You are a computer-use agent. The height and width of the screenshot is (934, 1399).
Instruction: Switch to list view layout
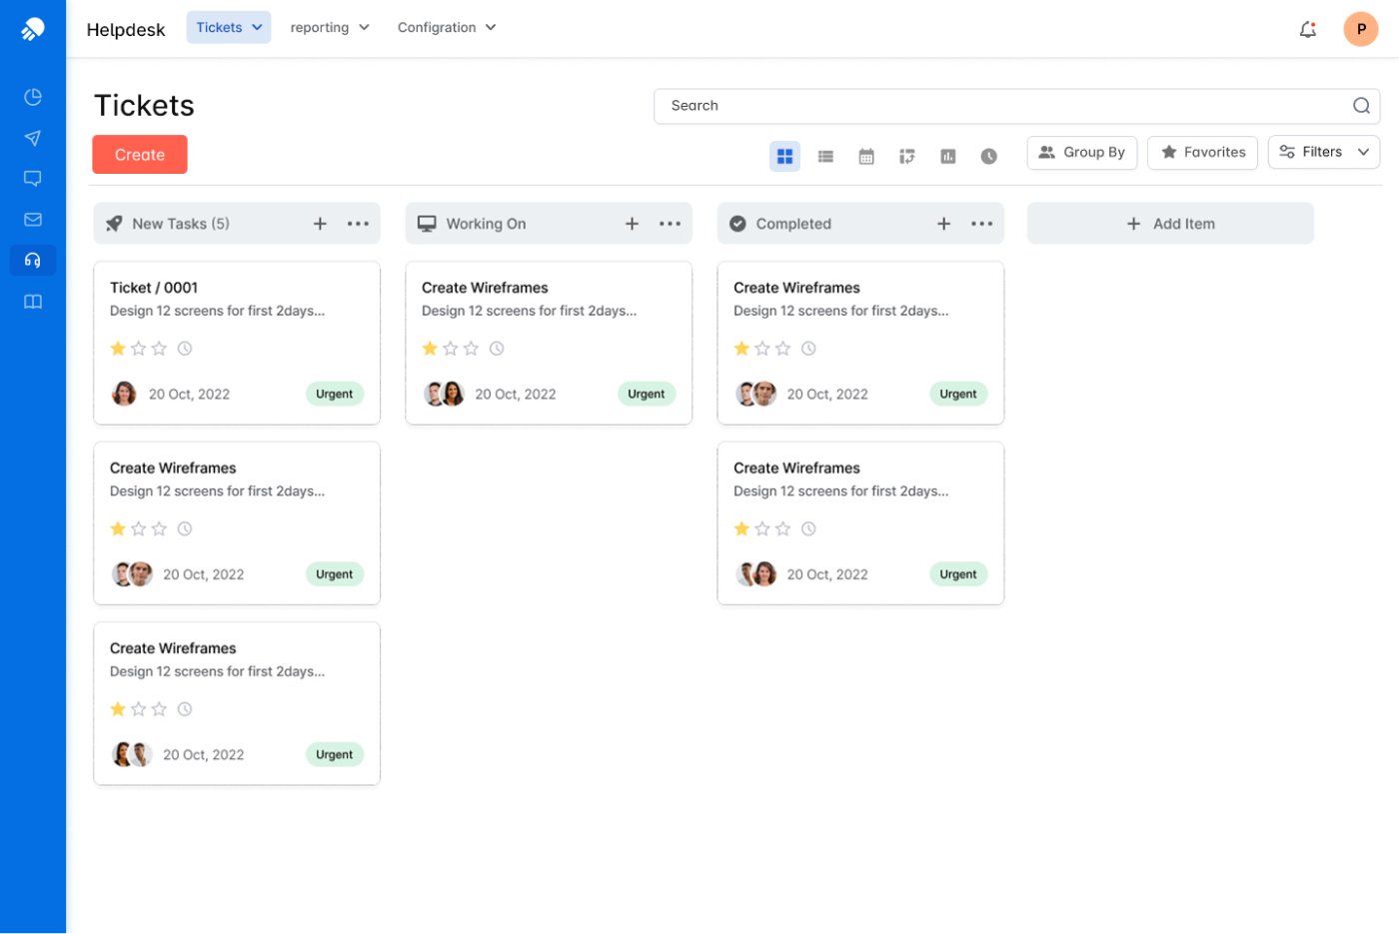coord(825,156)
